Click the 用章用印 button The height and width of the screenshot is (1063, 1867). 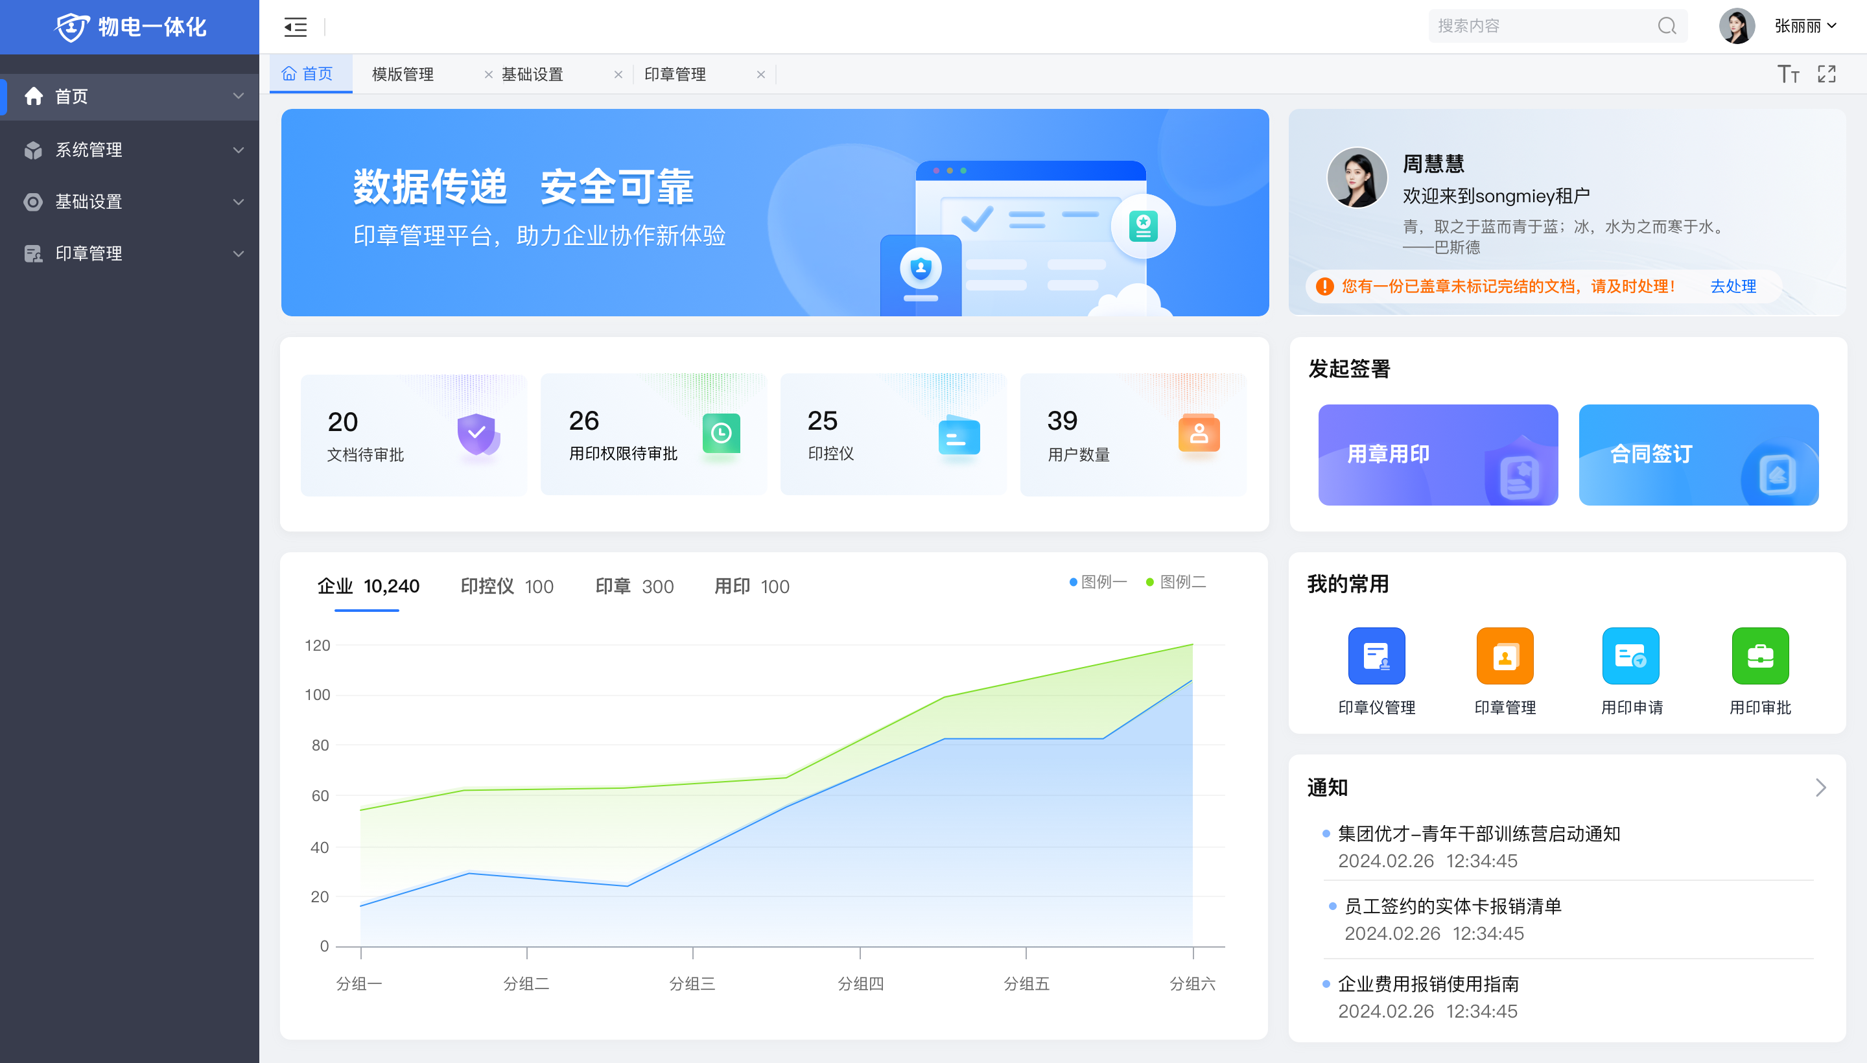pos(1438,455)
